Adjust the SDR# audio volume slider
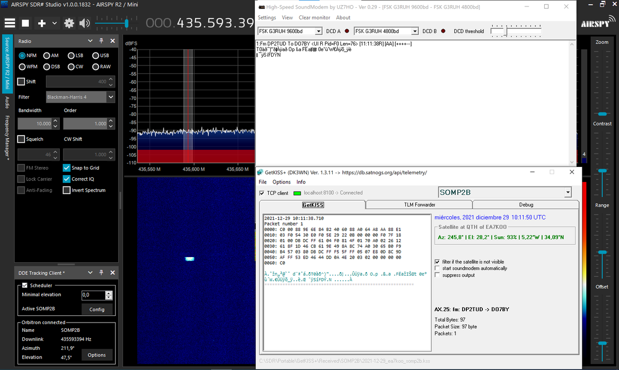Screen dimensions: 619x370 [x=117, y=23]
